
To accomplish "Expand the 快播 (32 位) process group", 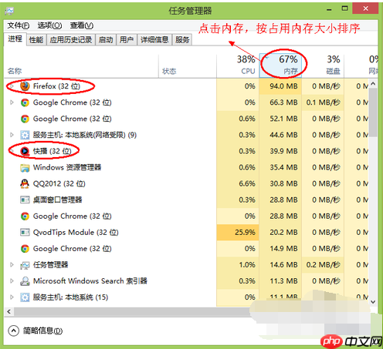I will click(12, 151).
